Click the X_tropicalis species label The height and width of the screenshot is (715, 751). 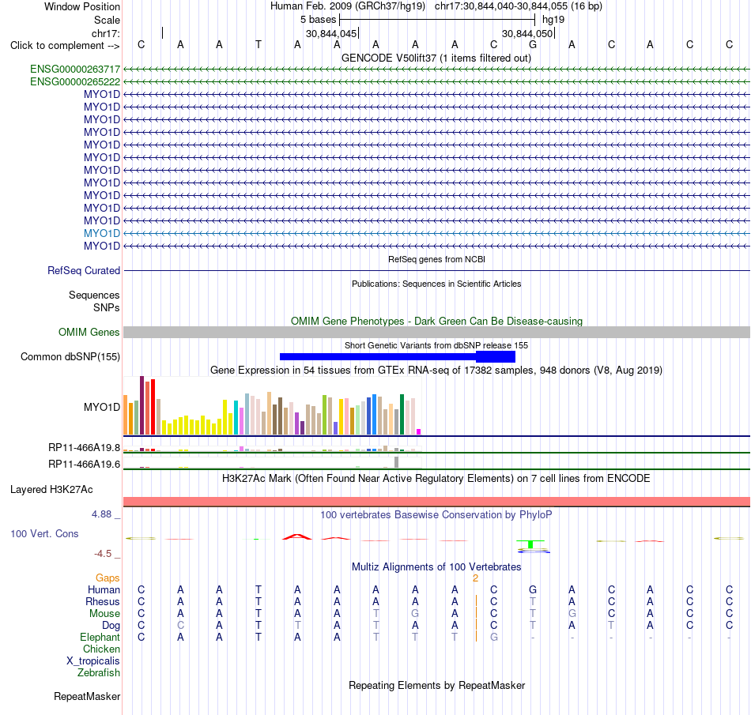click(x=93, y=661)
